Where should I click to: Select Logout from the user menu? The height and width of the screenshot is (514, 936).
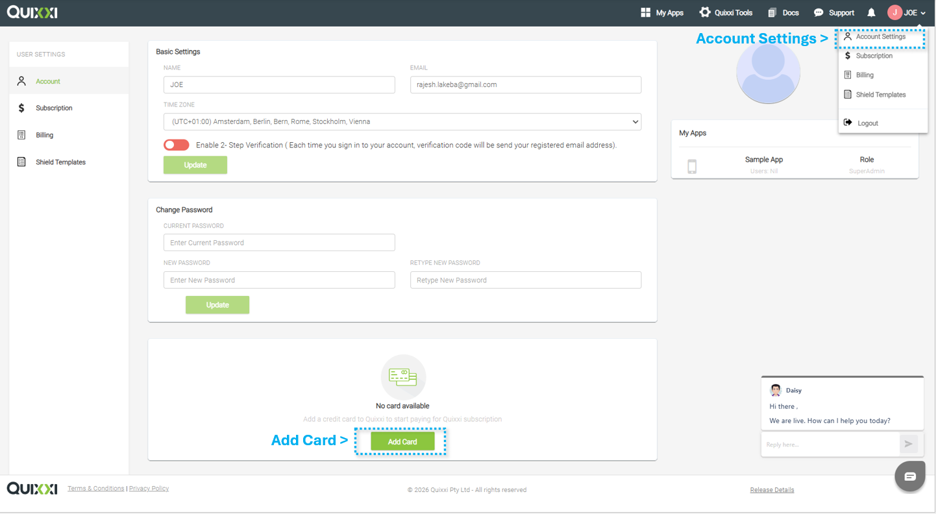[x=868, y=123]
